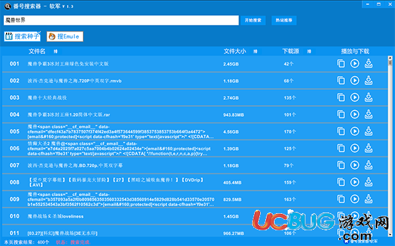Click the app magnifier logo icon

coord(7,6)
